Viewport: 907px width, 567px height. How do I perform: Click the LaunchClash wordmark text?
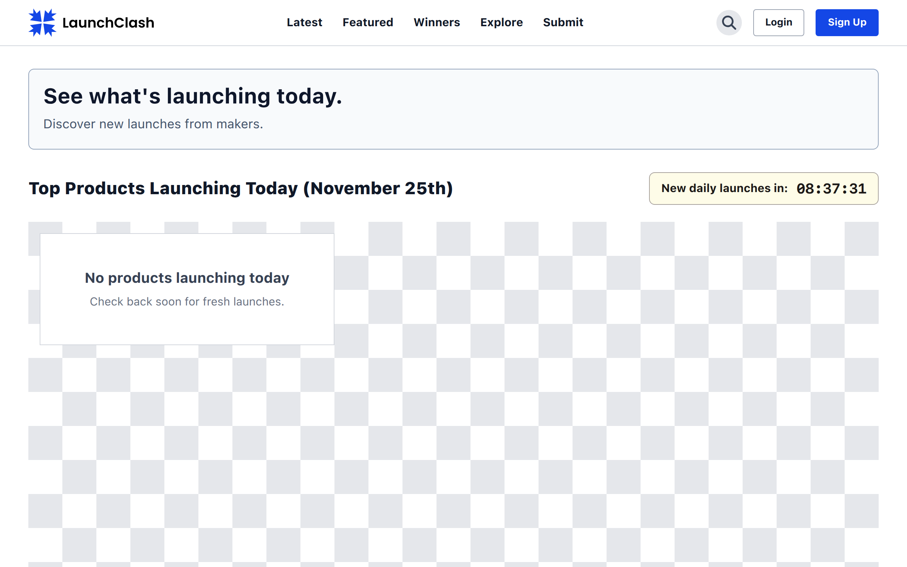click(108, 23)
